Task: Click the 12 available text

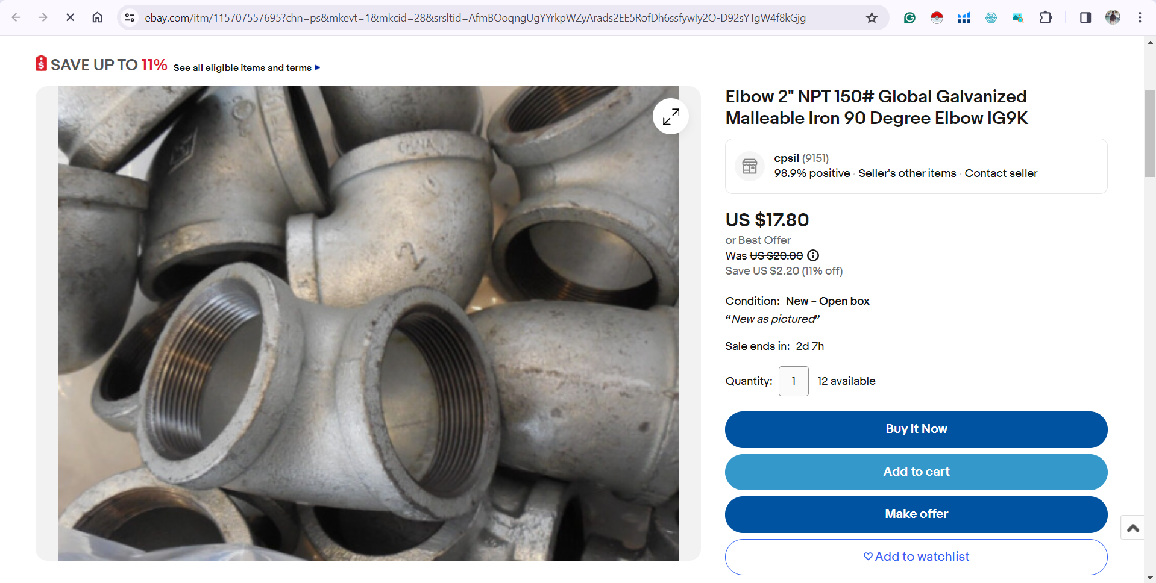Action: [846, 381]
